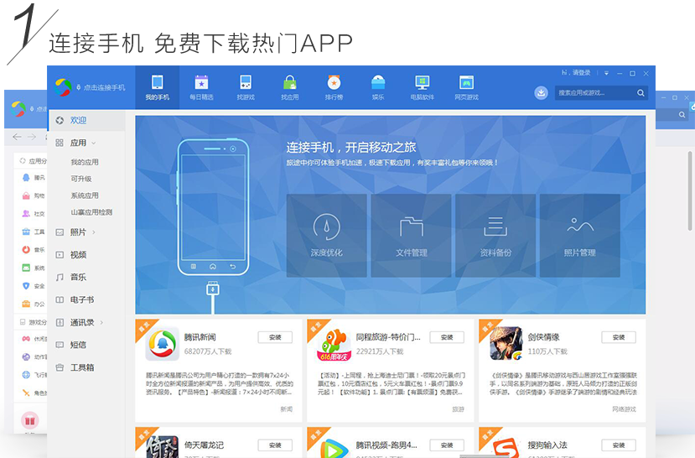Open the 深度优化 tile
695x458 pixels.
(327, 236)
